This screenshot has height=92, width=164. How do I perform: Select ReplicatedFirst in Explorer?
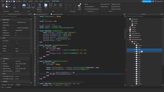point(136,37)
